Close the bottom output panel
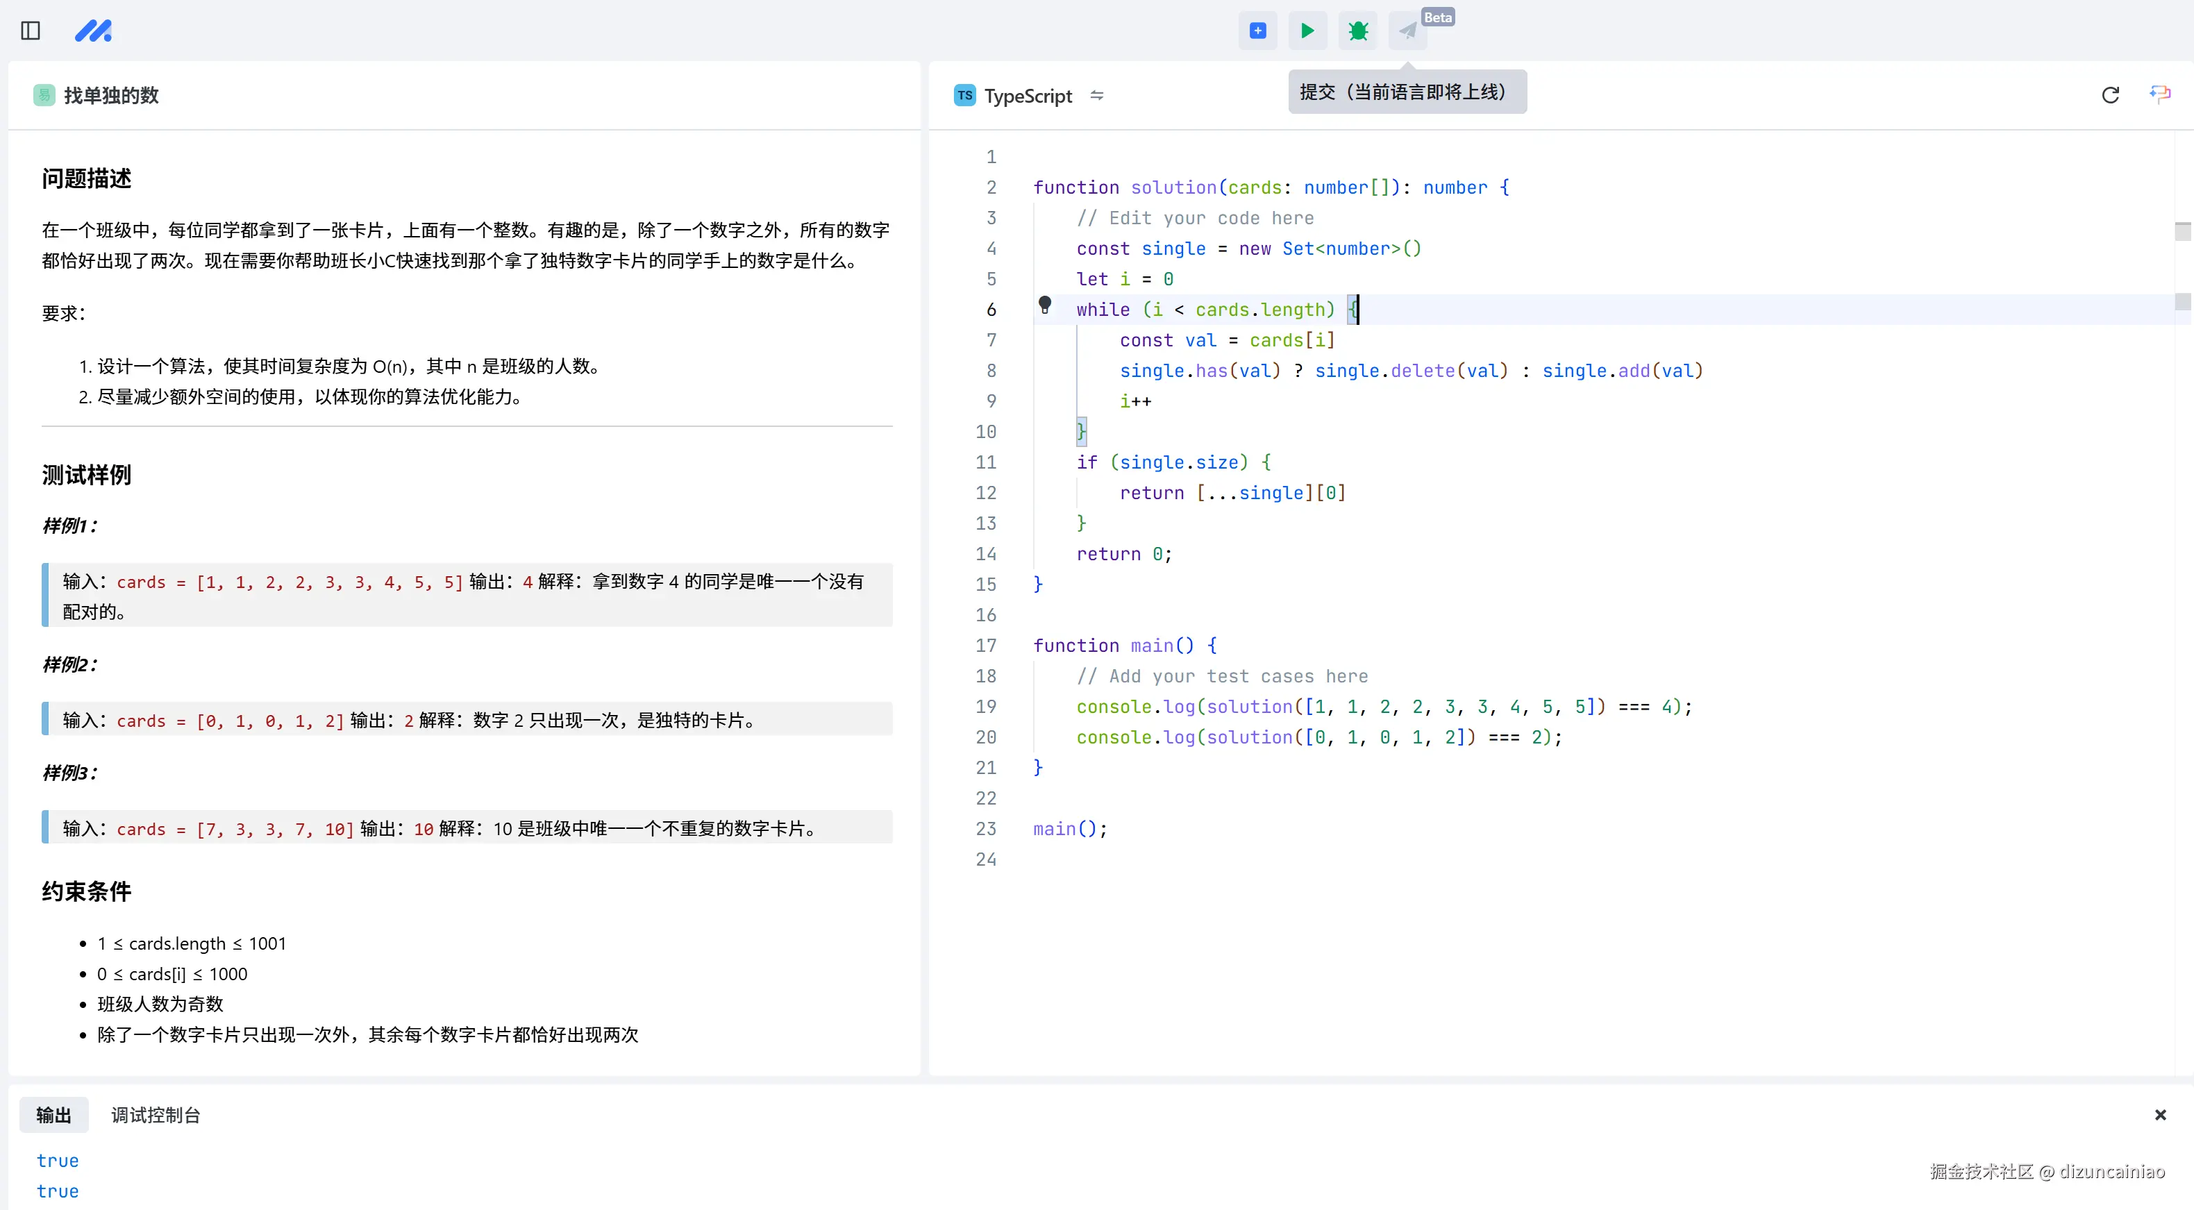 tap(2160, 1115)
